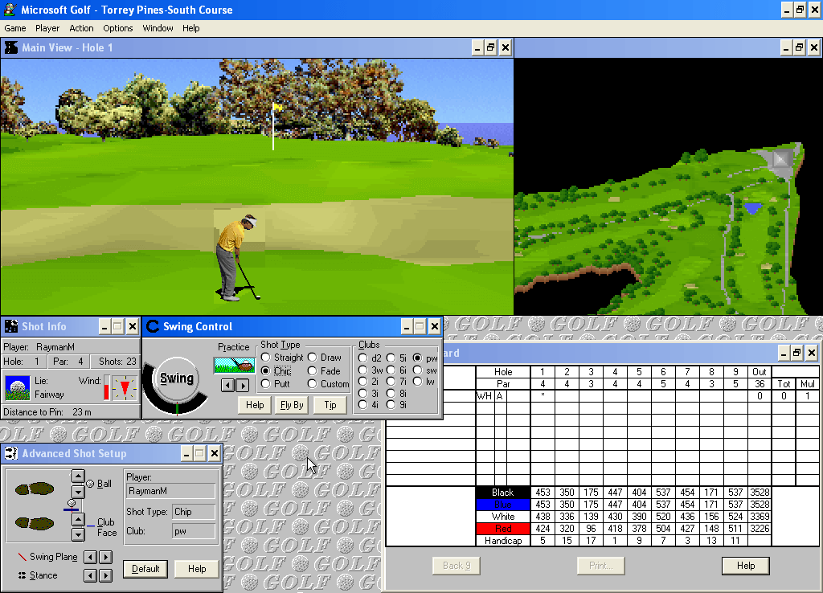Click the Swing Control window icon
Screen dimensions: 823x593
click(151, 326)
